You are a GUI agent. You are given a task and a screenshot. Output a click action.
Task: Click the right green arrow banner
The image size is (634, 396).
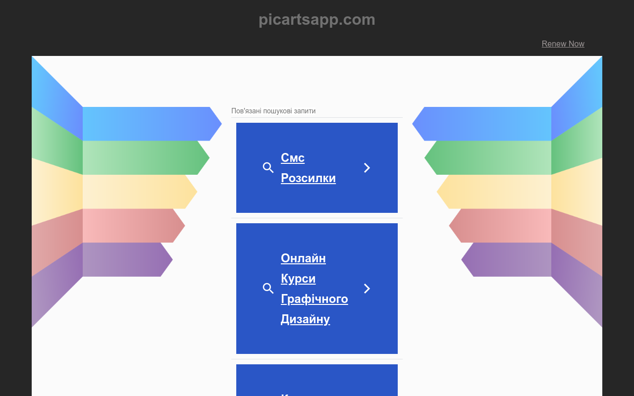pyautogui.click(x=488, y=158)
